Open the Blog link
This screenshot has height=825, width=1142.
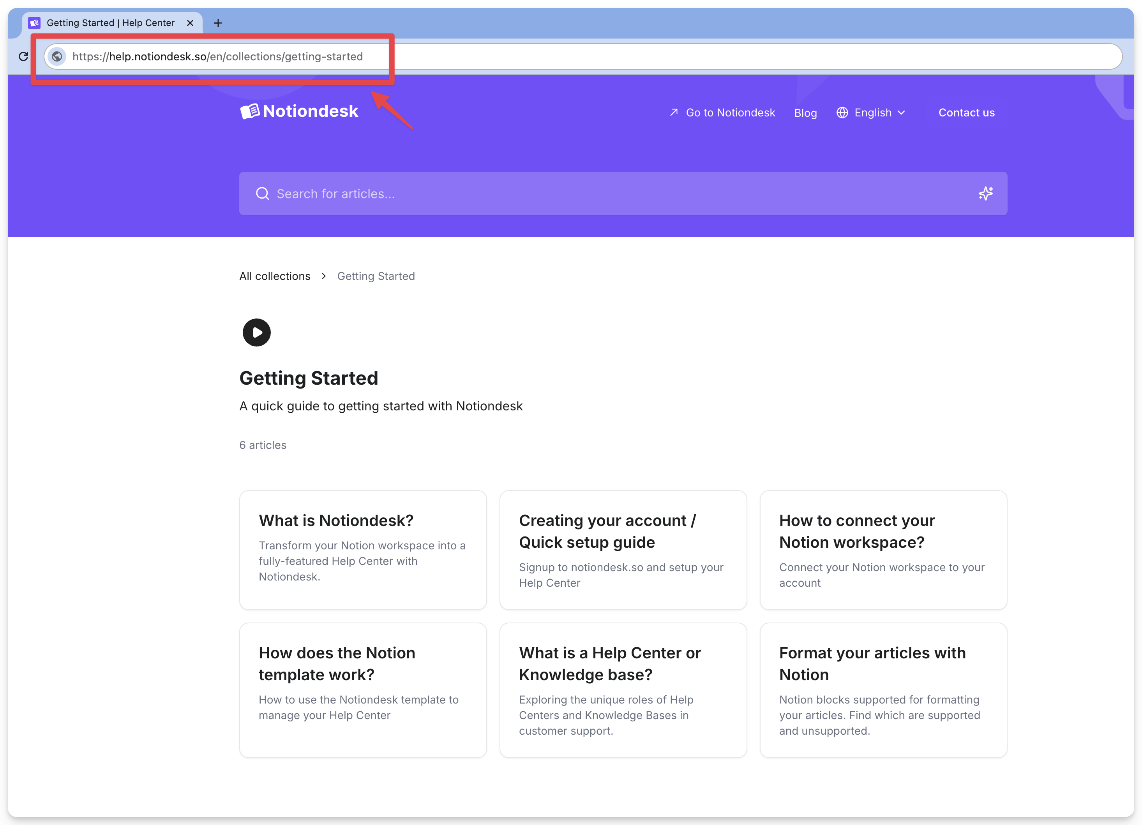[806, 113]
